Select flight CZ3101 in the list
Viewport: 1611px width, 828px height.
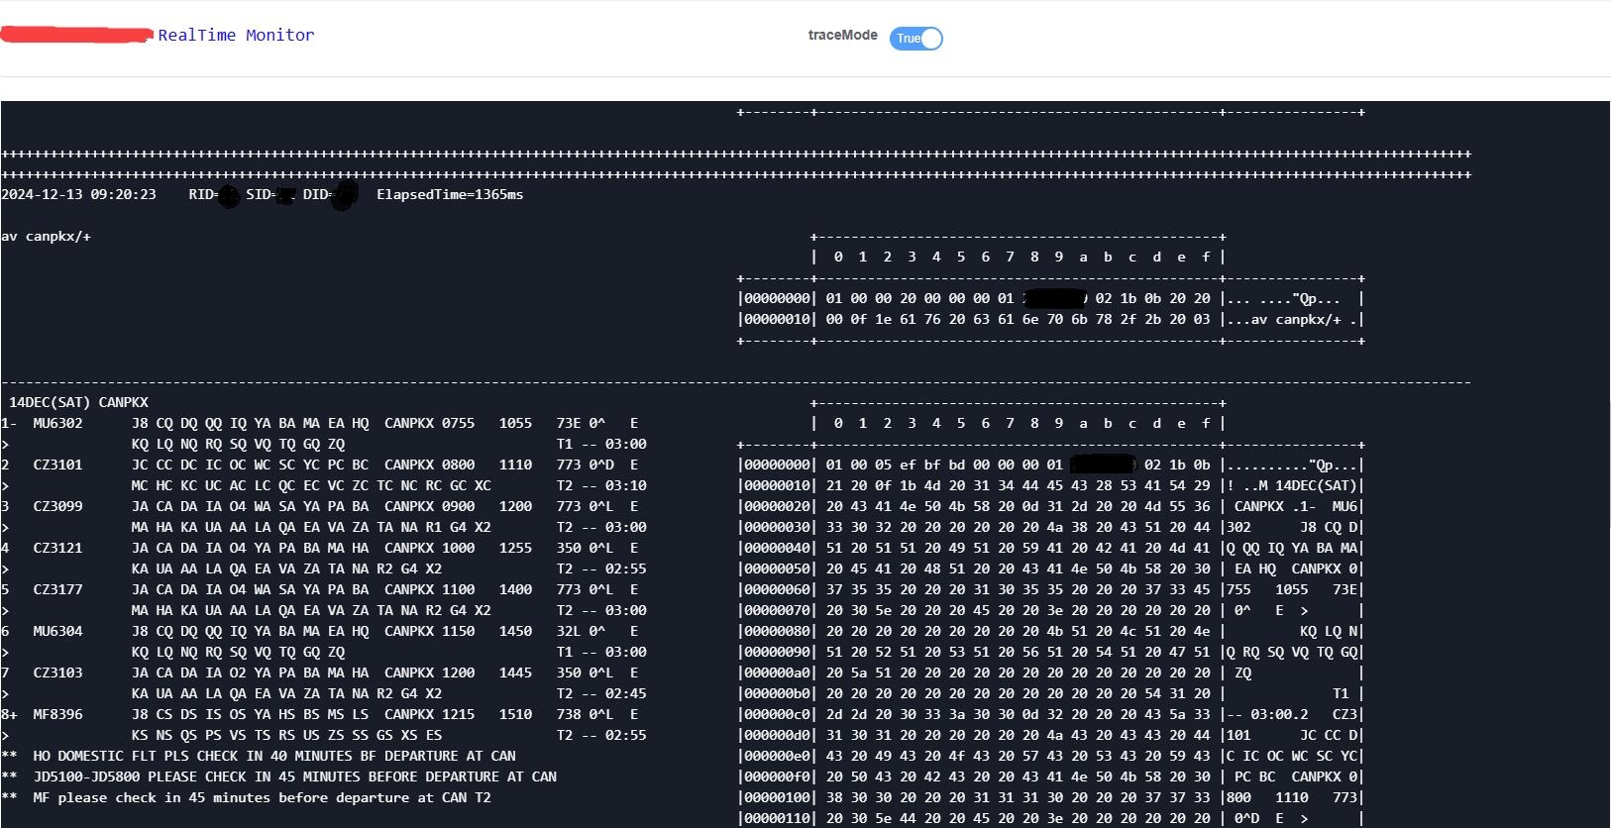click(x=57, y=465)
